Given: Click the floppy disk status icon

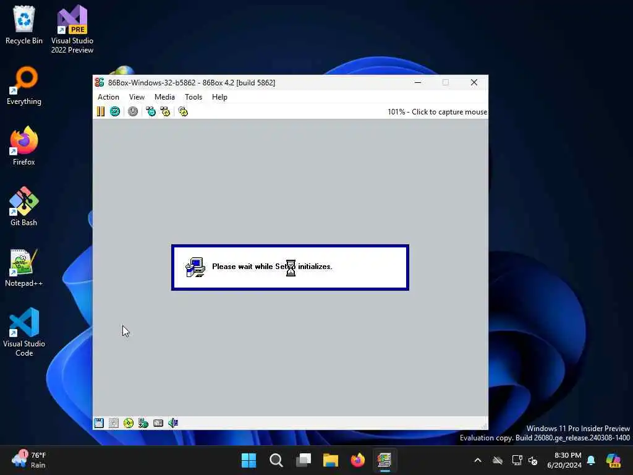Looking at the screenshot, I should (x=99, y=423).
